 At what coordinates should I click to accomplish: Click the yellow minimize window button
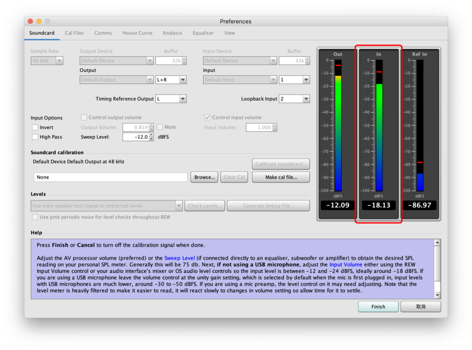point(39,21)
